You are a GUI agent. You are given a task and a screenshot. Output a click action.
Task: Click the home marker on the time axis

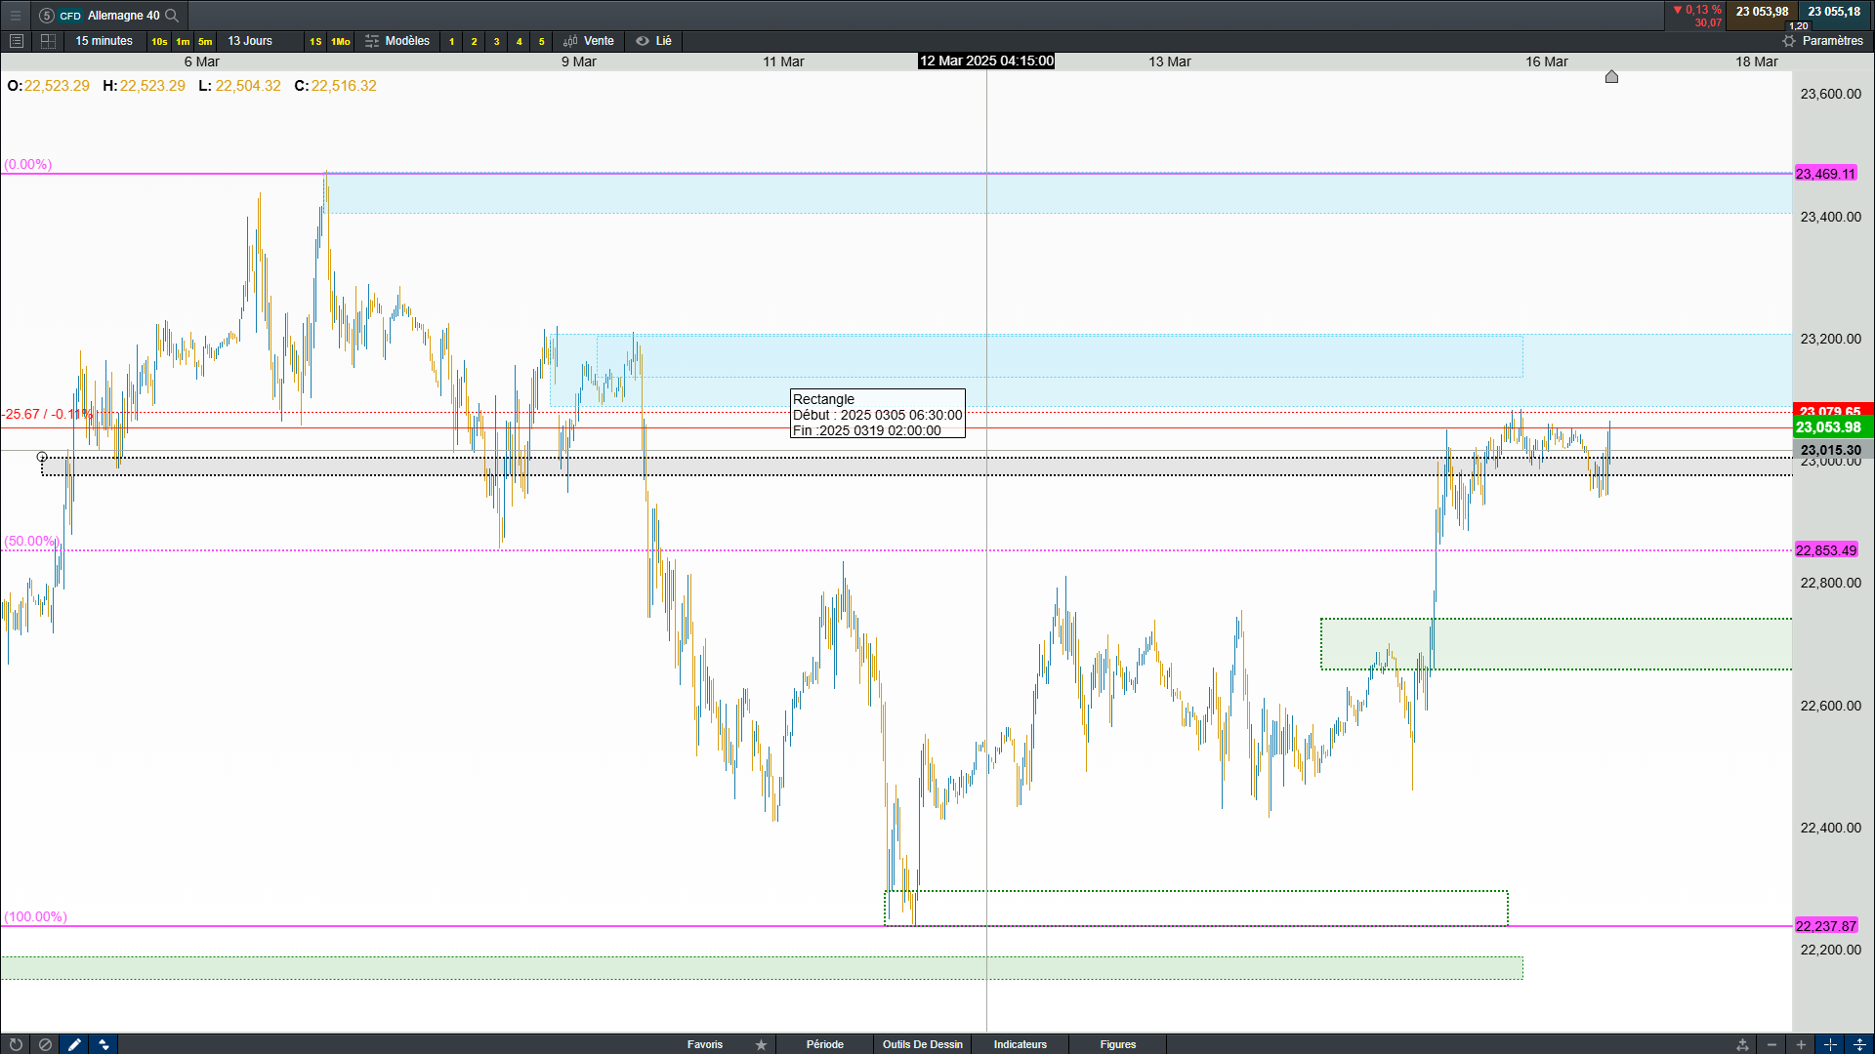tap(1611, 76)
